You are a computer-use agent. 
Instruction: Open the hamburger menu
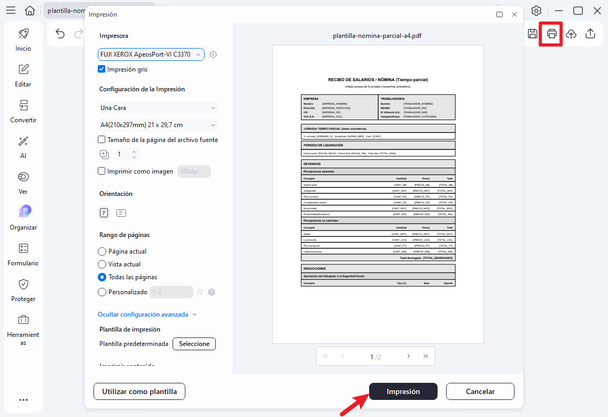[11, 11]
